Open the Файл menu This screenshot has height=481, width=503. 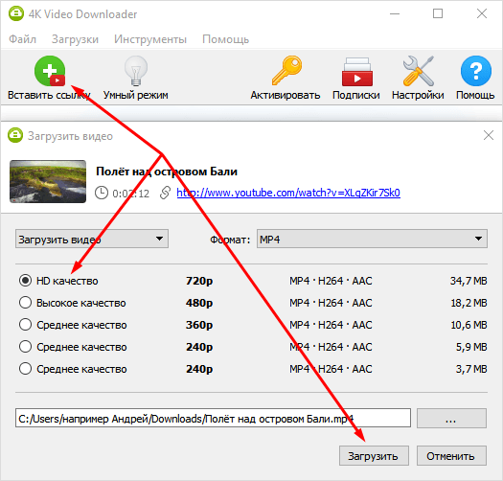[22, 39]
